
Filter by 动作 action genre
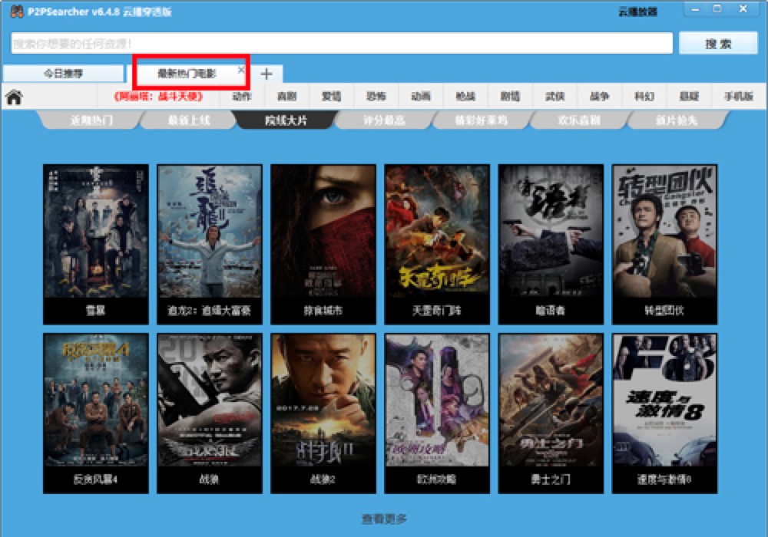coord(242,97)
